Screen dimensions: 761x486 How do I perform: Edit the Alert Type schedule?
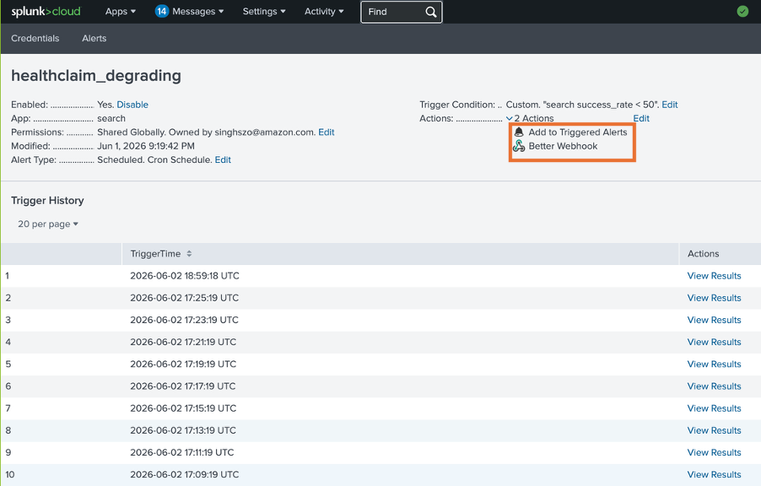pos(223,159)
